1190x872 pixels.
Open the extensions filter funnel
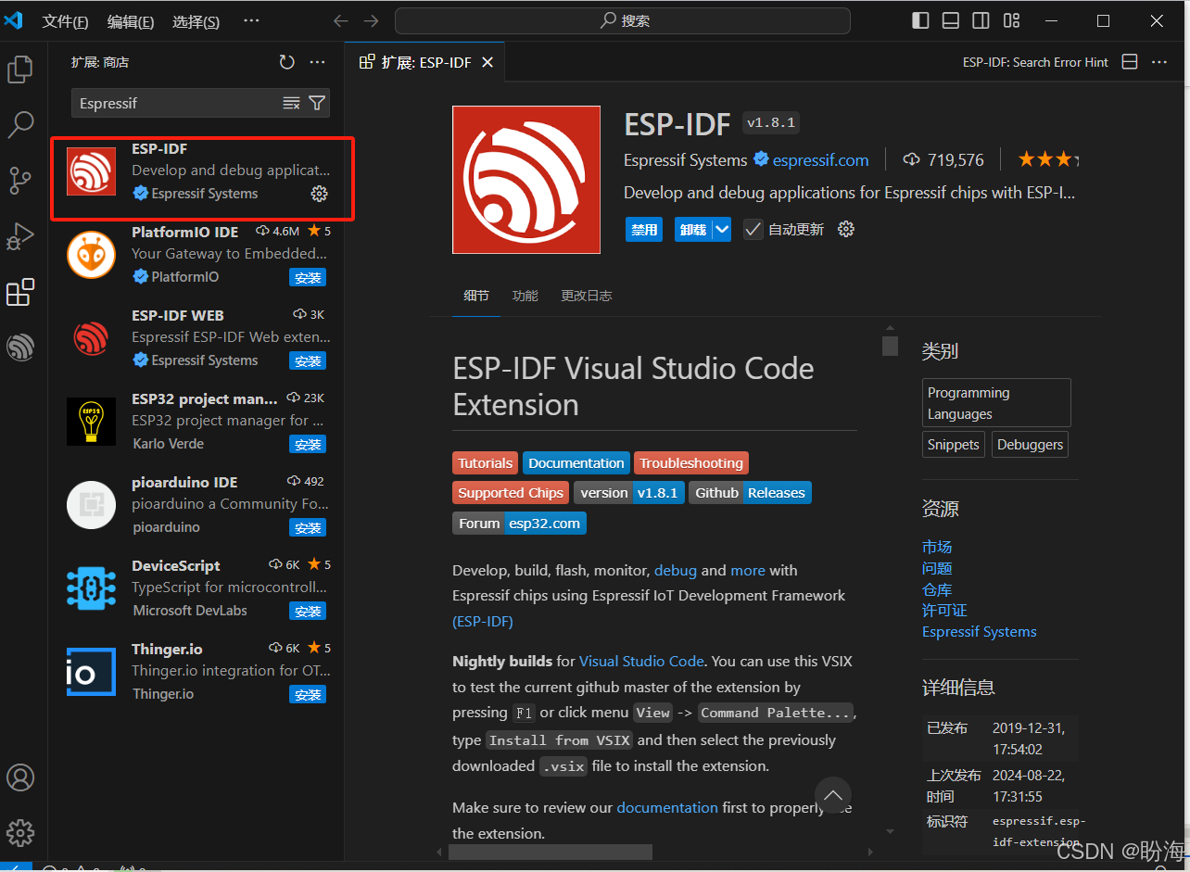point(317,103)
